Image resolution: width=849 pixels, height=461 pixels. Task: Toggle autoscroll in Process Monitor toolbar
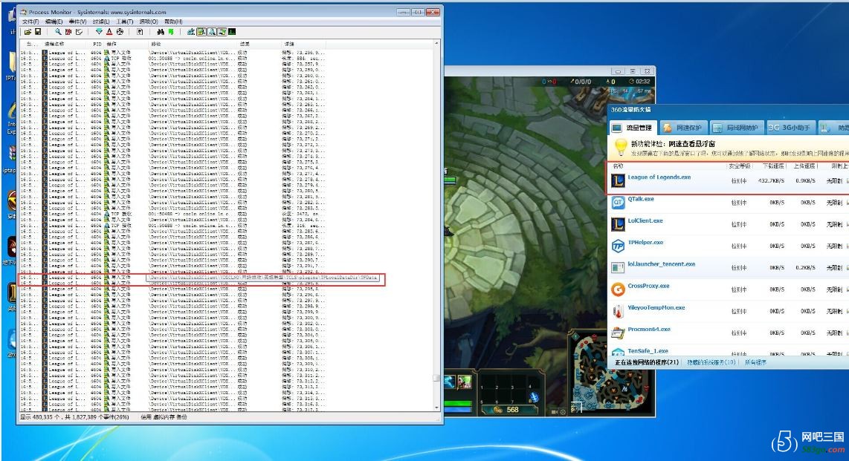(x=68, y=32)
